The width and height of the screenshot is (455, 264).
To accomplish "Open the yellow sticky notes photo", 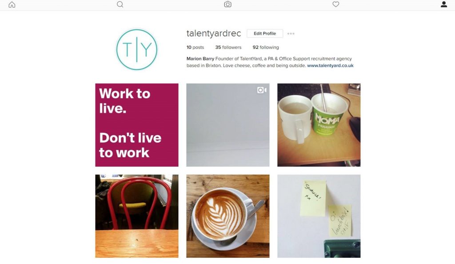I will [319, 216].
